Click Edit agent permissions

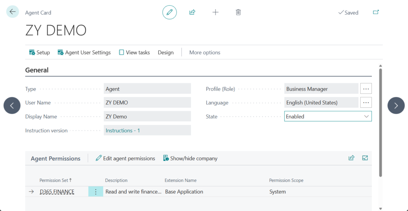[x=125, y=158]
